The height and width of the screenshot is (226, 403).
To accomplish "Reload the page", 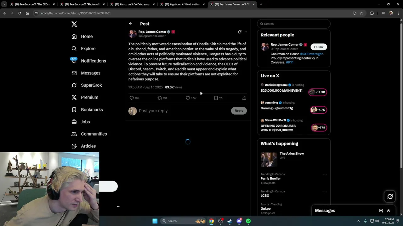I will (x=20, y=13).
